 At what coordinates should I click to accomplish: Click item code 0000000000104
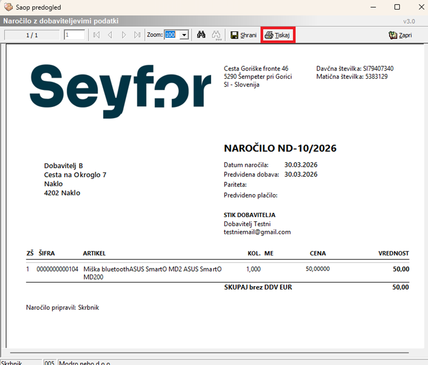pos(57,269)
